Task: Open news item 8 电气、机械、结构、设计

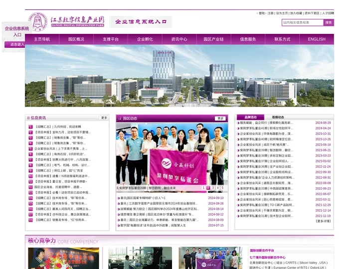Action: (x=62, y=165)
